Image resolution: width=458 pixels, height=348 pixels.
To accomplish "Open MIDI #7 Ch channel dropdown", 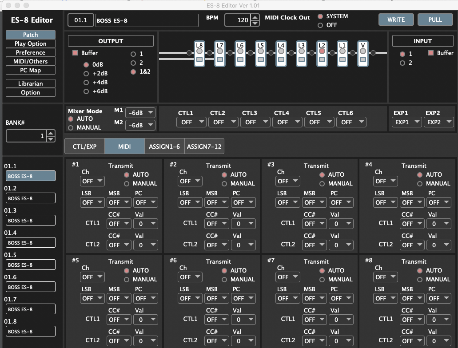I will pos(288,277).
